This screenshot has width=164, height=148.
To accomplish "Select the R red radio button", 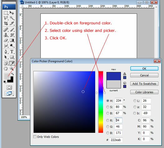I will tap(108, 120).
